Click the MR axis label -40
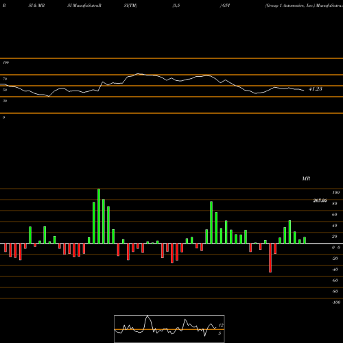 335,270
